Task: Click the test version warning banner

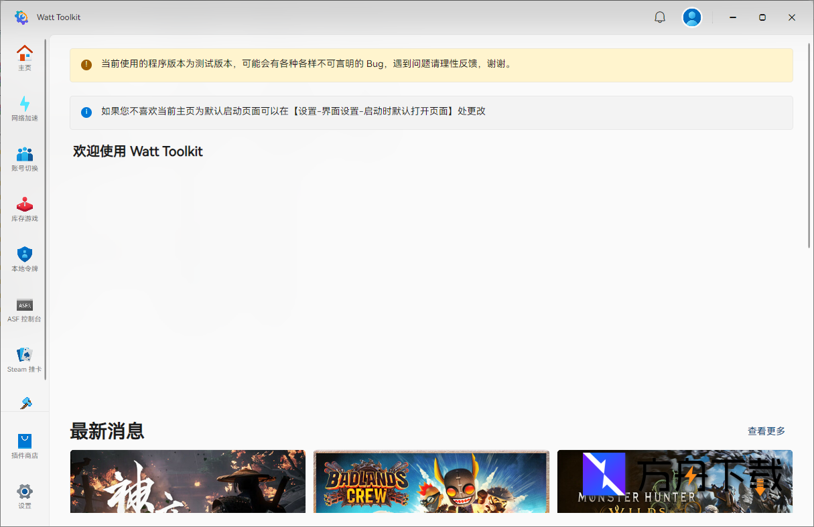Action: pos(431,65)
